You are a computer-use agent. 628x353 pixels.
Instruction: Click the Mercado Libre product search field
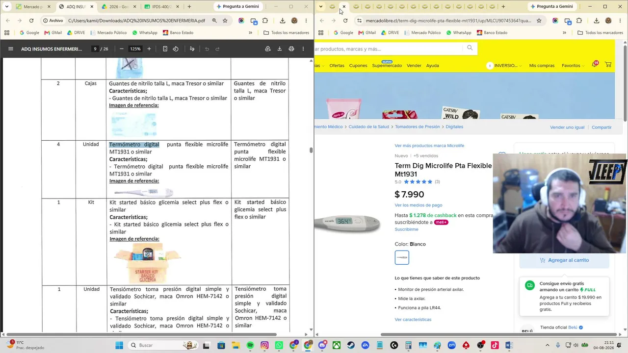click(x=389, y=49)
